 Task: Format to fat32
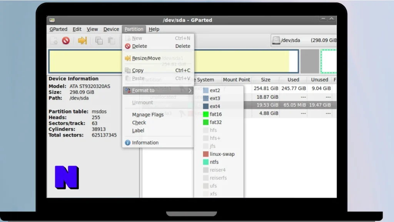[x=219, y=122]
